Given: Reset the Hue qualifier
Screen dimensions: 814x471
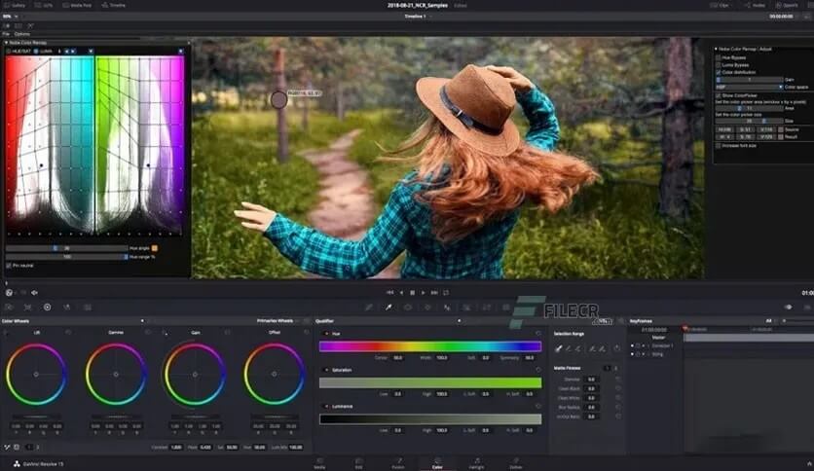Looking at the screenshot, I should click(538, 334).
